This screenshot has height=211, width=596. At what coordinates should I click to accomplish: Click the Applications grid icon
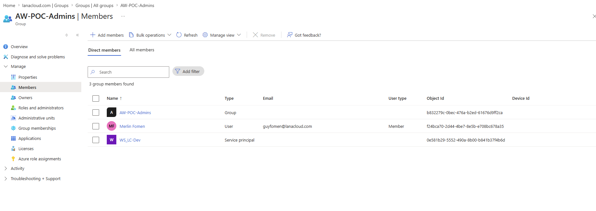(13, 138)
